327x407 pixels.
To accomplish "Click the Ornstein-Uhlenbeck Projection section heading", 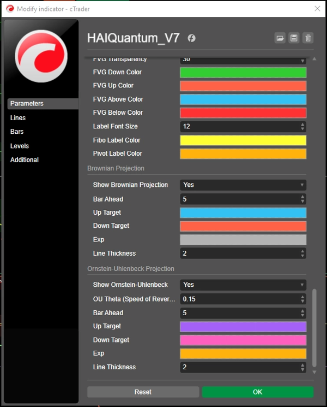I will pos(131,269).
